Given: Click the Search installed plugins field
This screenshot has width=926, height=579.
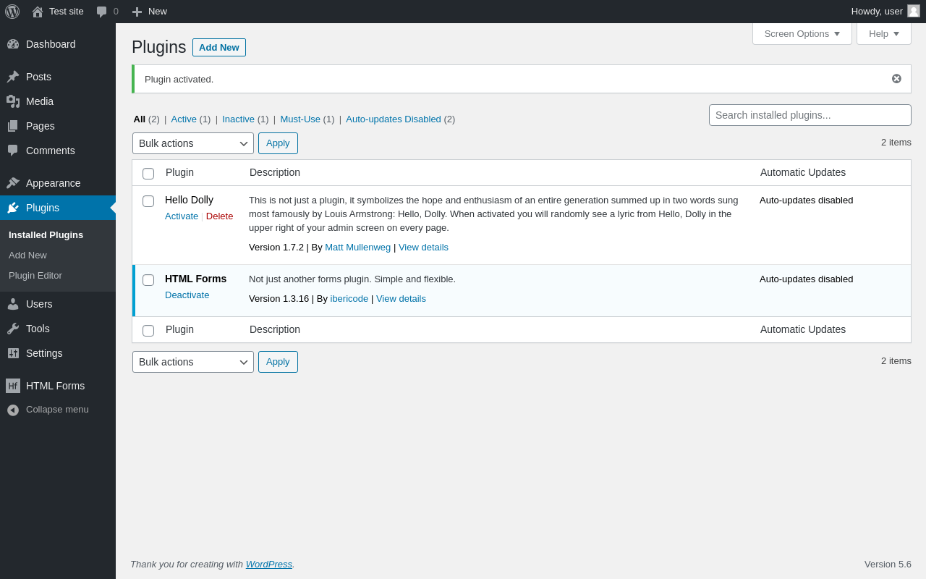Looking at the screenshot, I should [x=810, y=115].
